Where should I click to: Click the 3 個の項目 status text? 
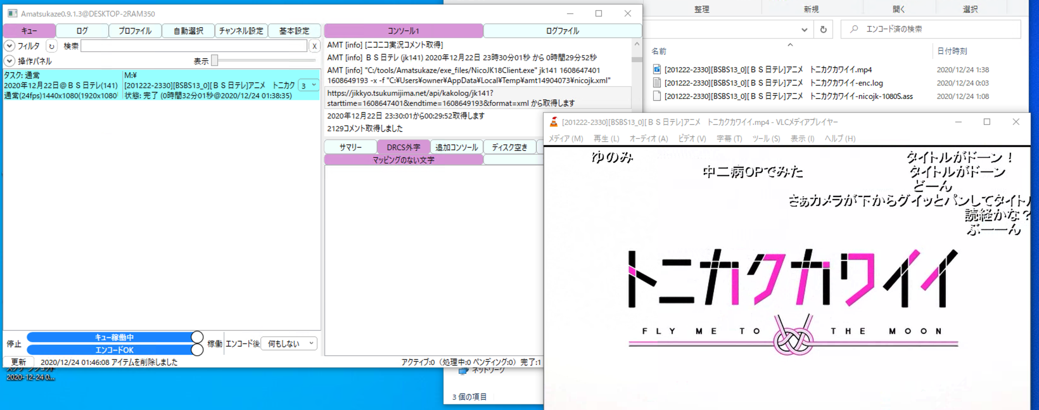(x=469, y=397)
